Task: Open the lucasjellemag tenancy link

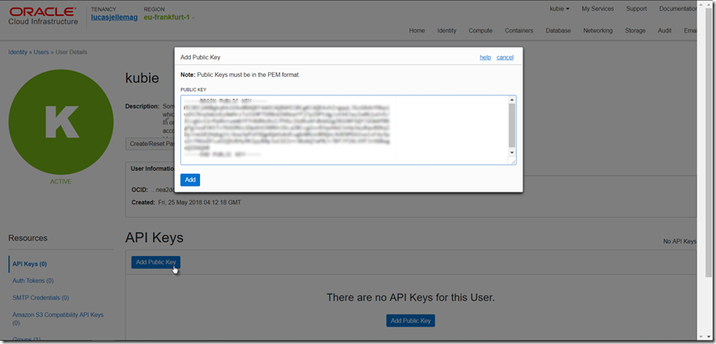Action: click(x=114, y=18)
